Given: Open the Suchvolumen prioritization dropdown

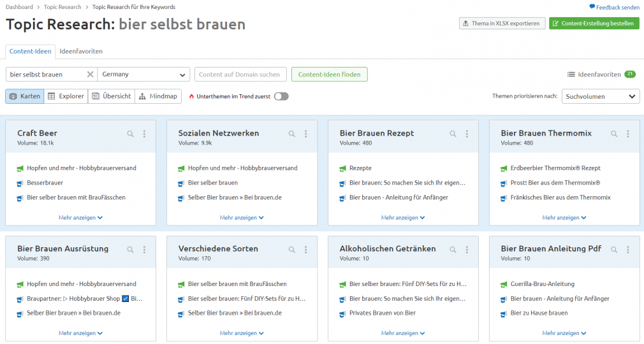Looking at the screenshot, I should click(x=601, y=96).
